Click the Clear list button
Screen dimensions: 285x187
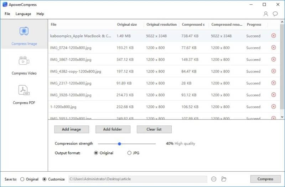[154, 129]
